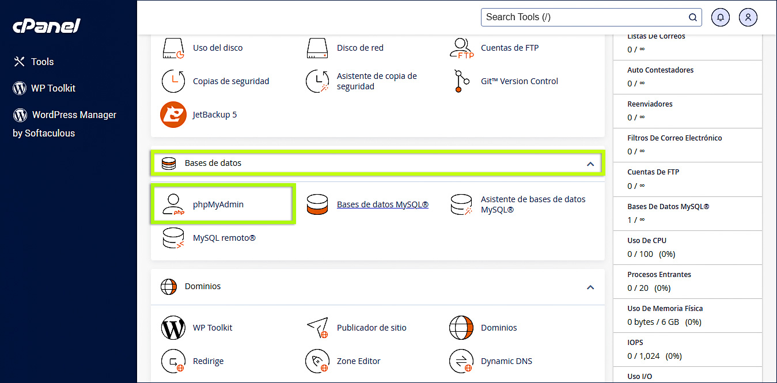The height and width of the screenshot is (383, 777).
Task: Open the phpMyAdmin link
Action: [218, 204]
